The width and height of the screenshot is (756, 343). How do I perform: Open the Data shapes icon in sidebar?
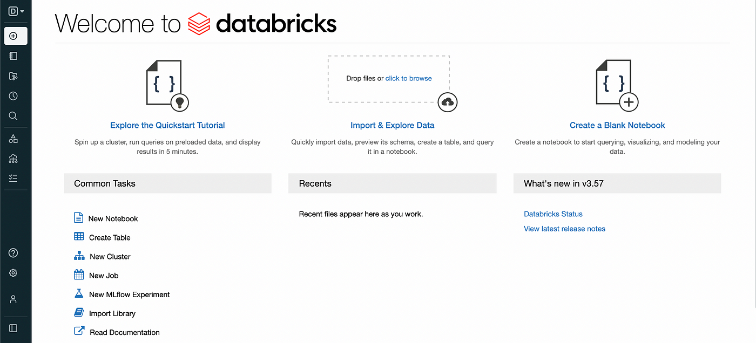pos(13,139)
